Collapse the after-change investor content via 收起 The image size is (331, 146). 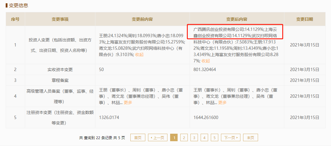pos(206,61)
